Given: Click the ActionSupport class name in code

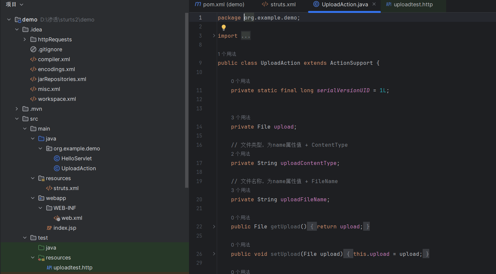Looking at the screenshot, I should pos(352,63).
